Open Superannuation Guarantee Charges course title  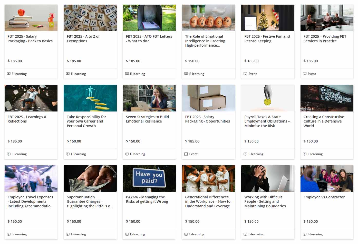click(x=90, y=201)
